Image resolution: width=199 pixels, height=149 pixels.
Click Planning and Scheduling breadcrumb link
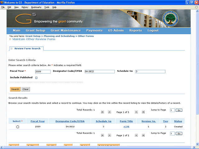click(x=59, y=36)
